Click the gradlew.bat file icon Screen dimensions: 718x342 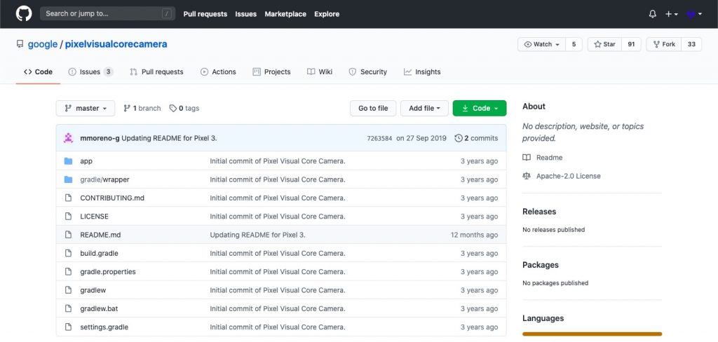[68, 308]
